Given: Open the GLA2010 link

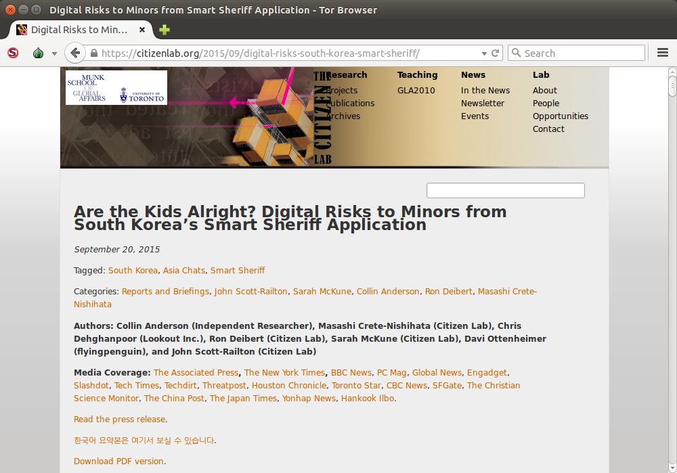Looking at the screenshot, I should 416,90.
